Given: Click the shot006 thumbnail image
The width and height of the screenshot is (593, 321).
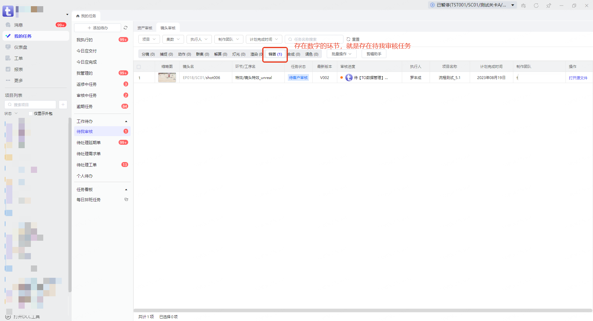Looking at the screenshot, I should (x=167, y=77).
